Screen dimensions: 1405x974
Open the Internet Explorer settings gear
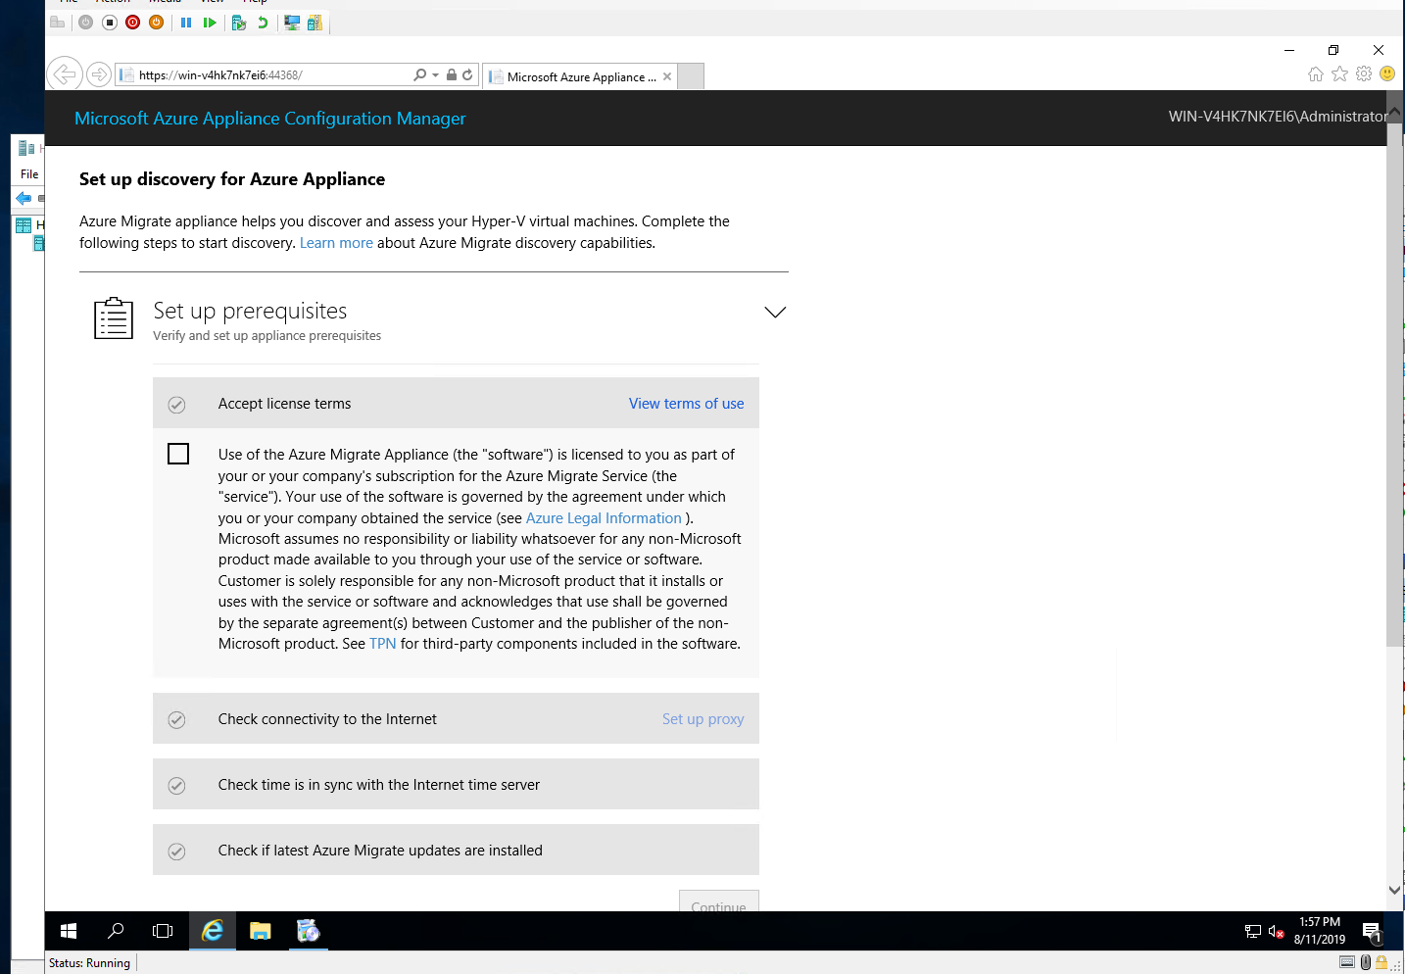click(1363, 73)
